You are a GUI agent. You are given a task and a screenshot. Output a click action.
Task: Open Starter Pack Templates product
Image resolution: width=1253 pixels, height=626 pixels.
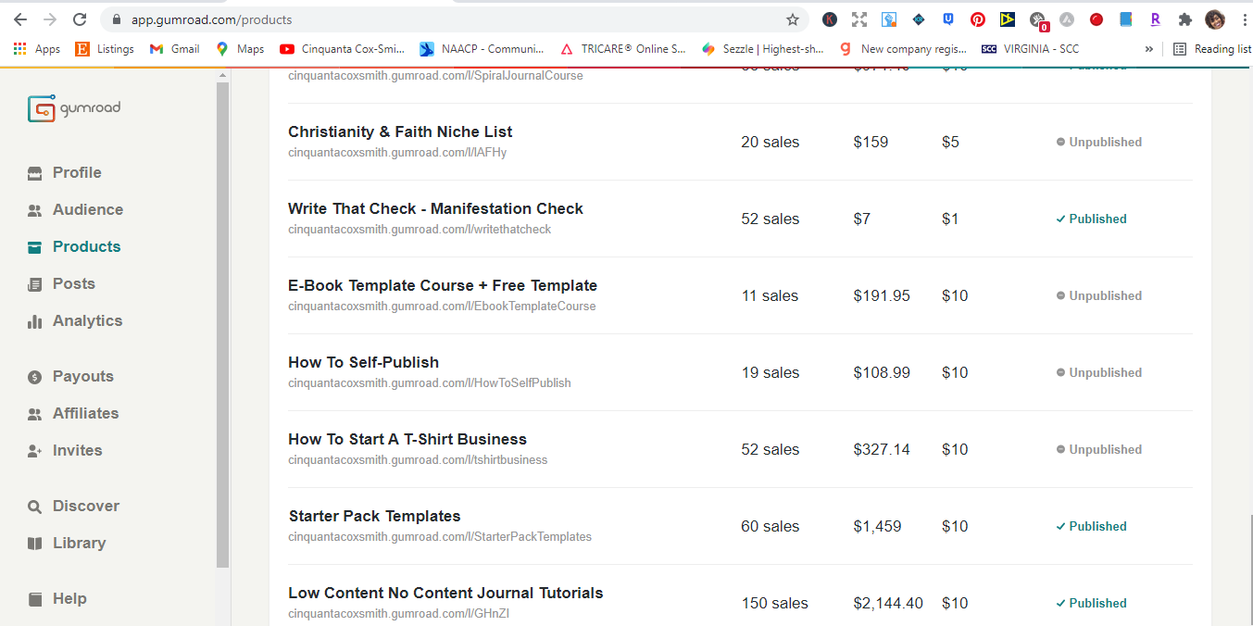pos(374,516)
